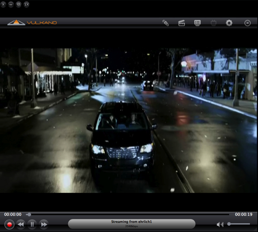This screenshot has width=258, height=232.
Task: Click the total time 00:00:19
Action: pos(244,214)
